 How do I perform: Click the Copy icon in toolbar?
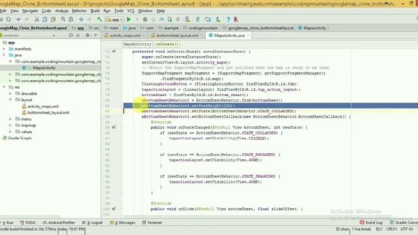point(45,20)
